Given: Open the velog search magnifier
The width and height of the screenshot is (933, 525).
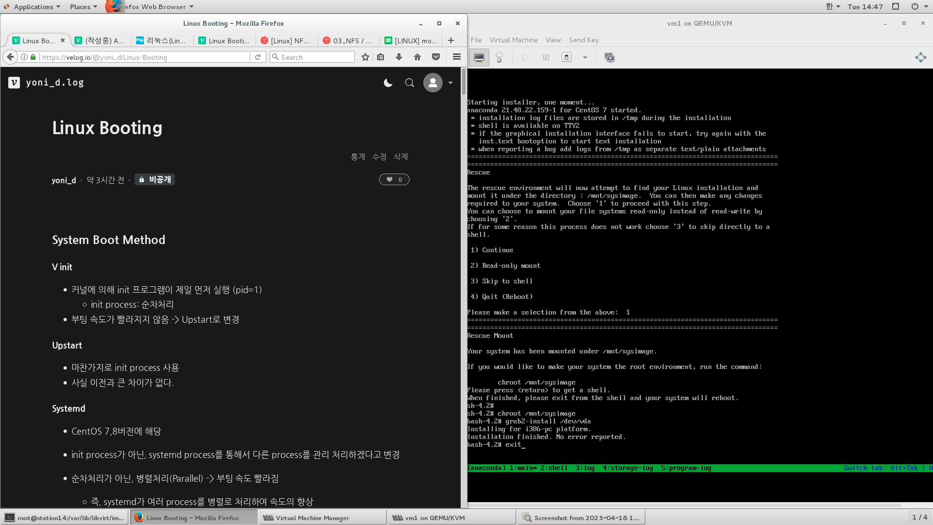Looking at the screenshot, I should tap(410, 83).
